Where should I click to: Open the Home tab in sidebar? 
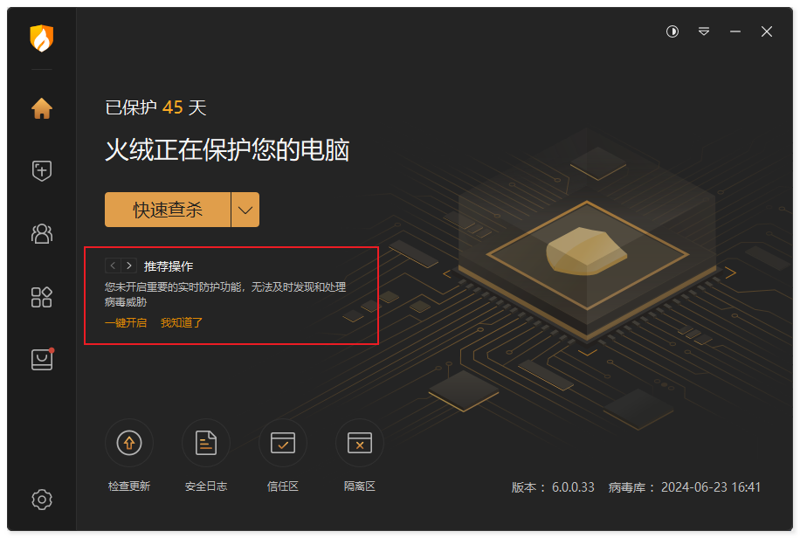click(42, 108)
